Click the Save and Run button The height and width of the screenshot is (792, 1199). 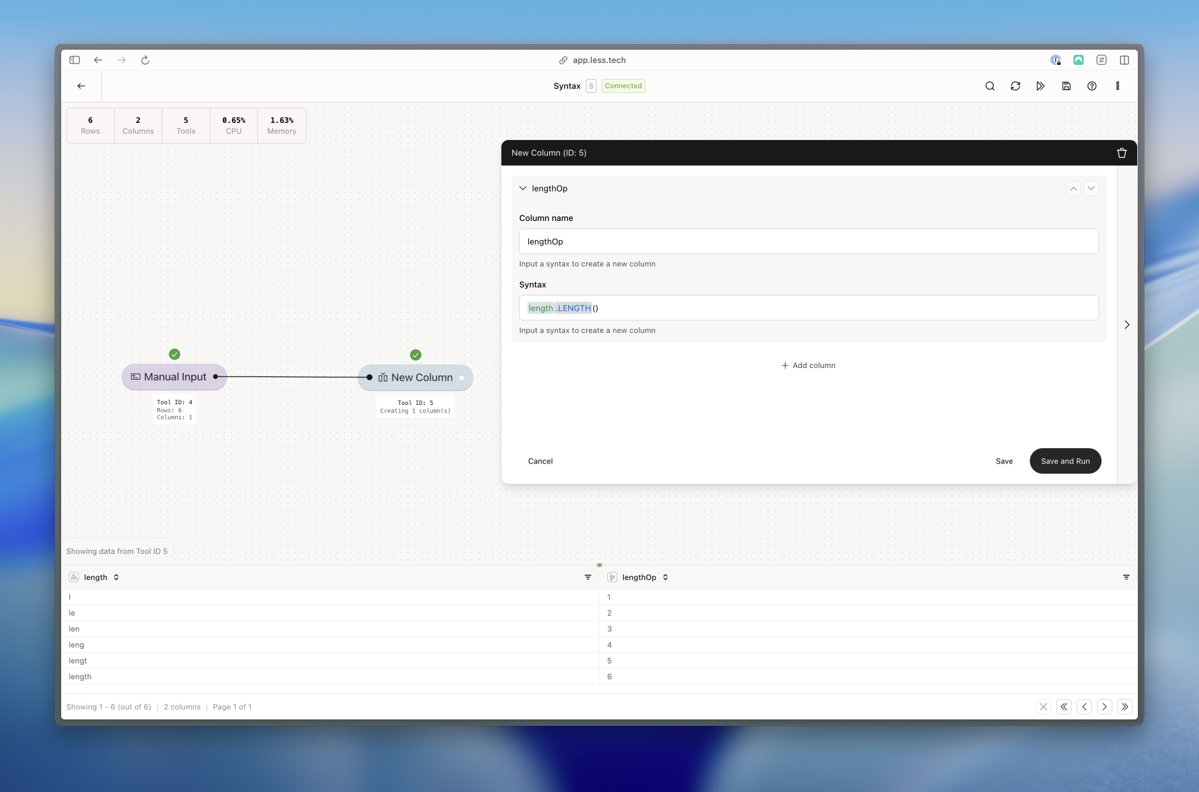(x=1065, y=461)
